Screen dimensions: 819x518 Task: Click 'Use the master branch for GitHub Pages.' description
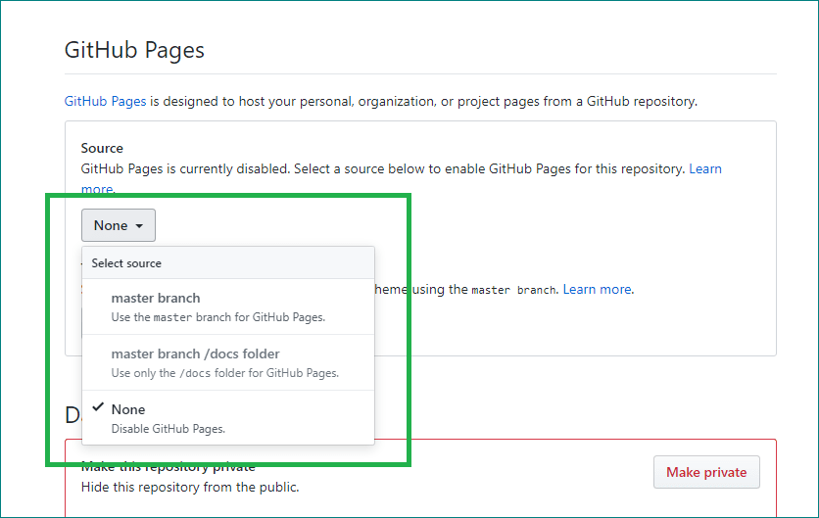tap(217, 317)
